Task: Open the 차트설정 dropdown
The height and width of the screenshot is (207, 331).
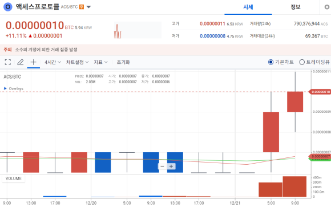Action: [x=77, y=62]
